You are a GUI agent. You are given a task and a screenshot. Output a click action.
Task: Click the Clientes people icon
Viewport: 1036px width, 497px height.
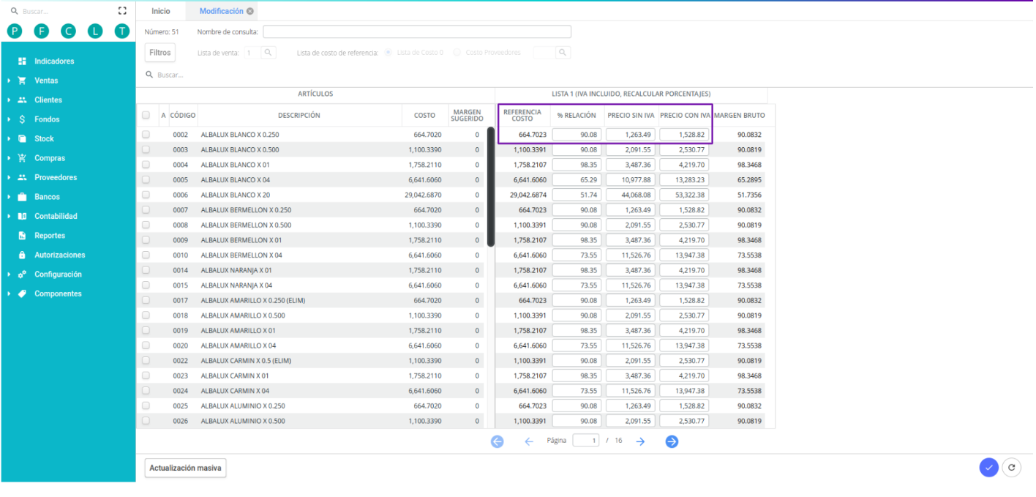(x=22, y=100)
